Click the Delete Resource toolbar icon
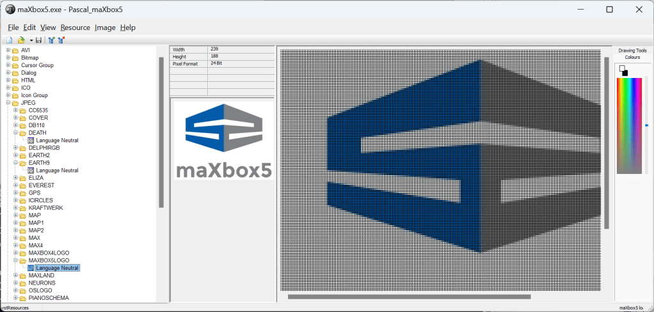Image resolution: width=654 pixels, height=312 pixels. pos(61,40)
